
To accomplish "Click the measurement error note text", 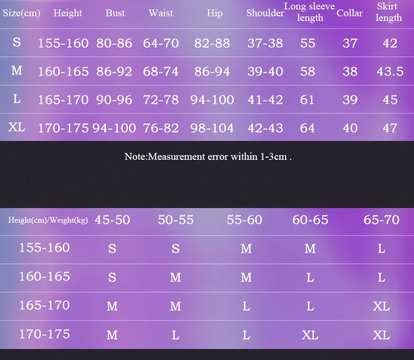I will (x=208, y=156).
